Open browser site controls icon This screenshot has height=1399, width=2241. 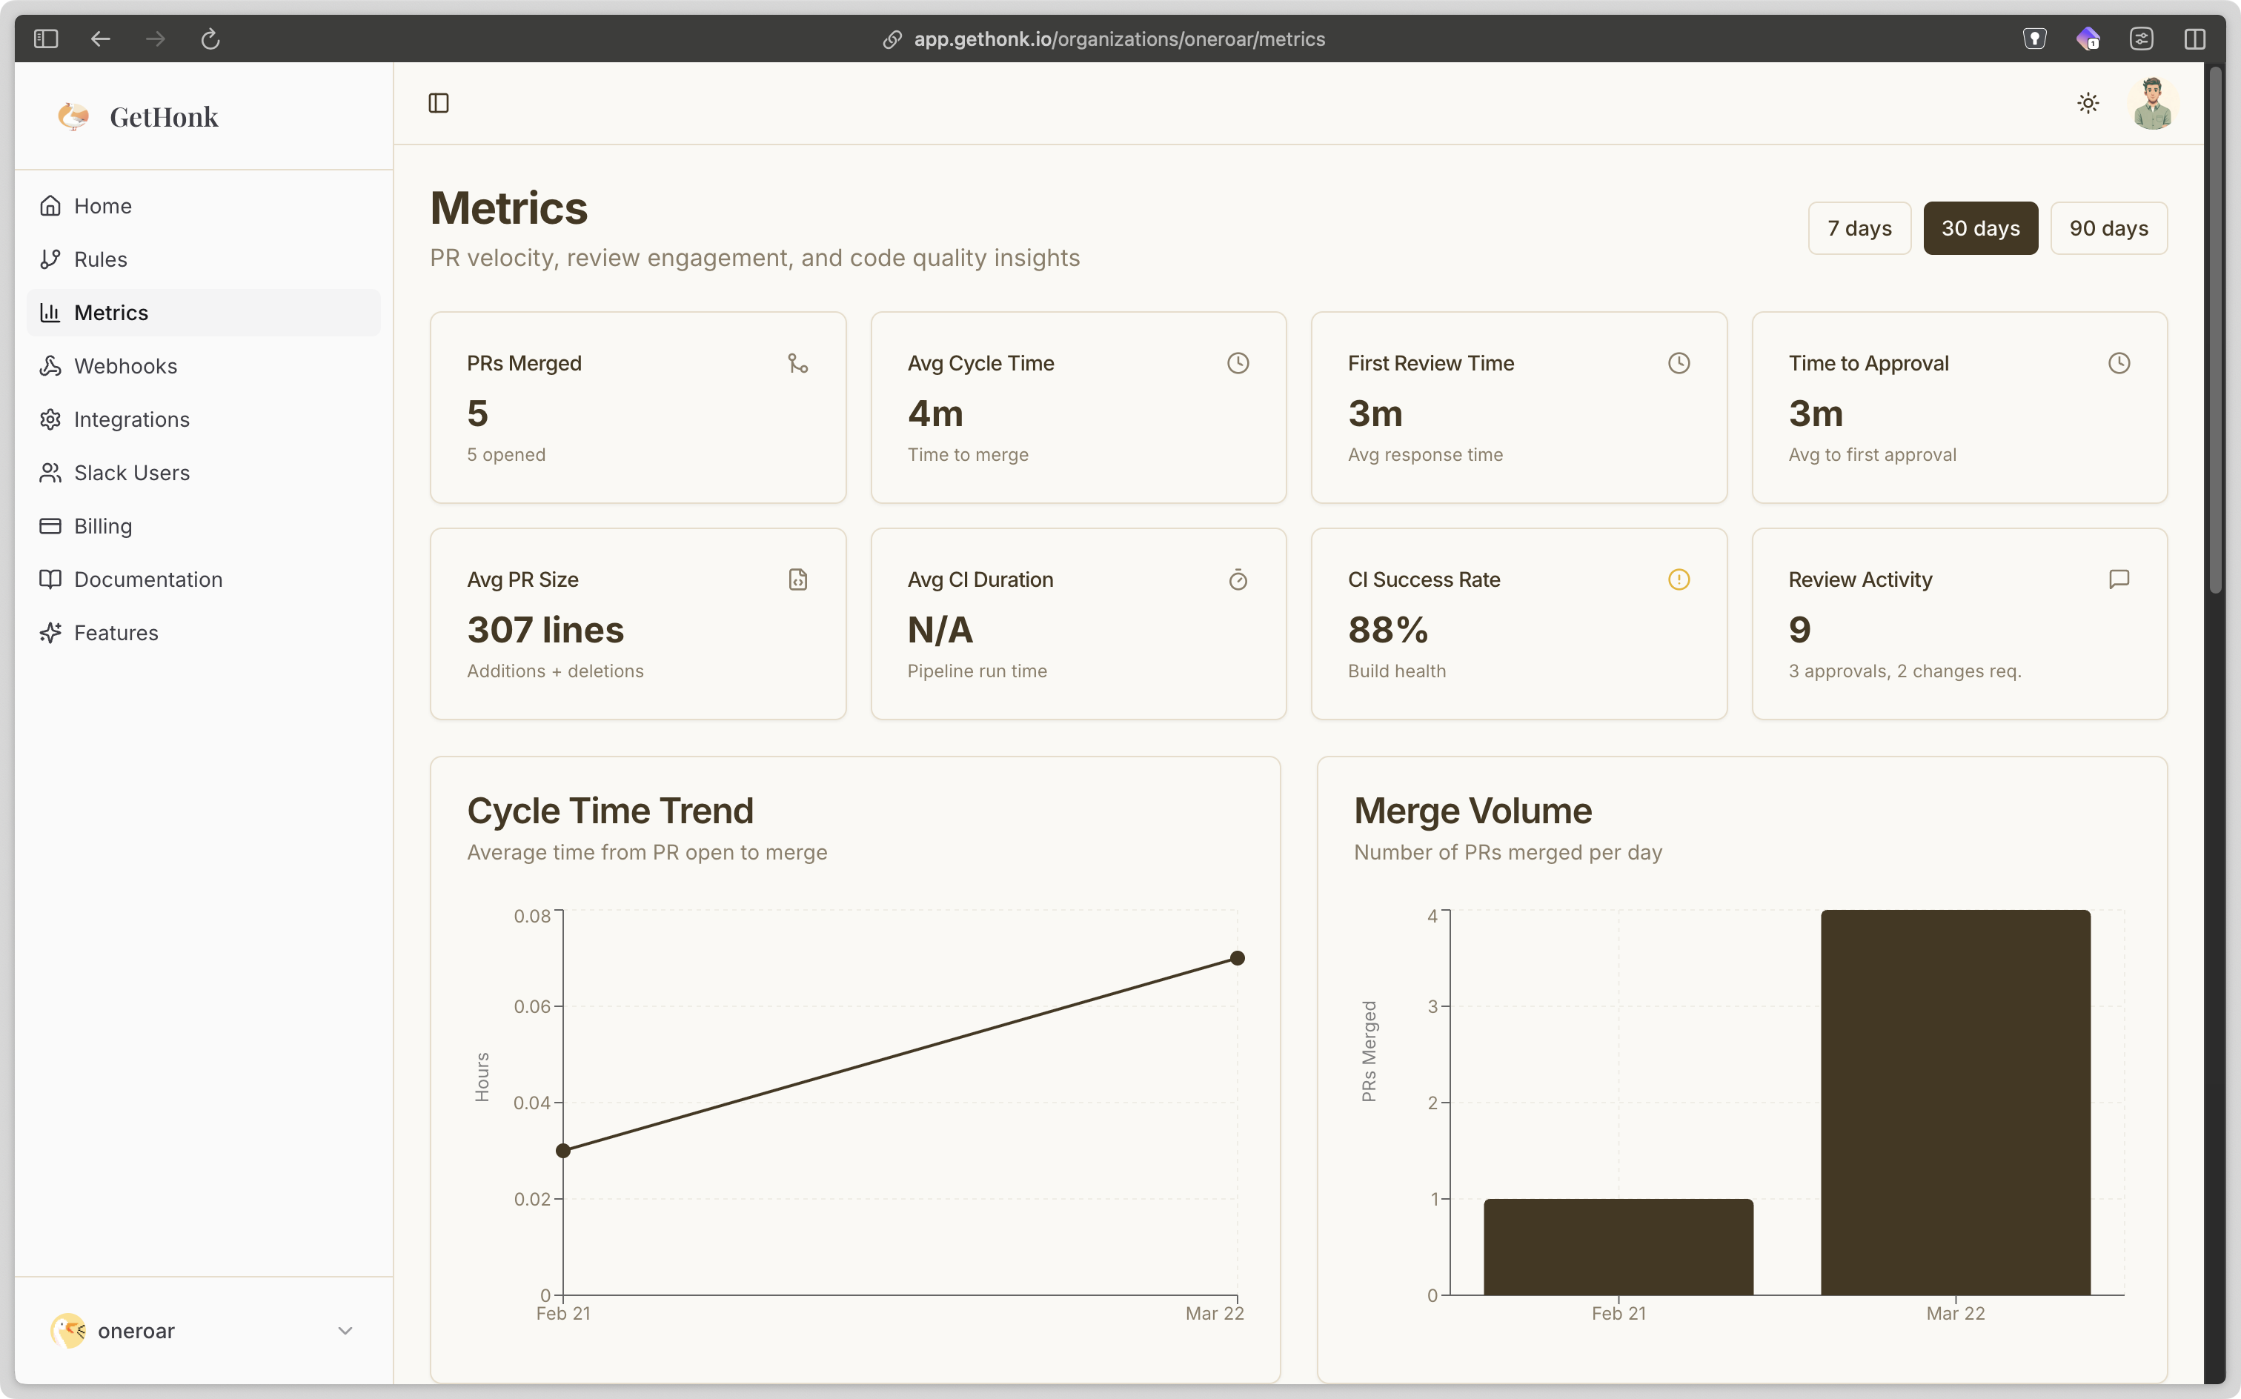coord(2141,39)
